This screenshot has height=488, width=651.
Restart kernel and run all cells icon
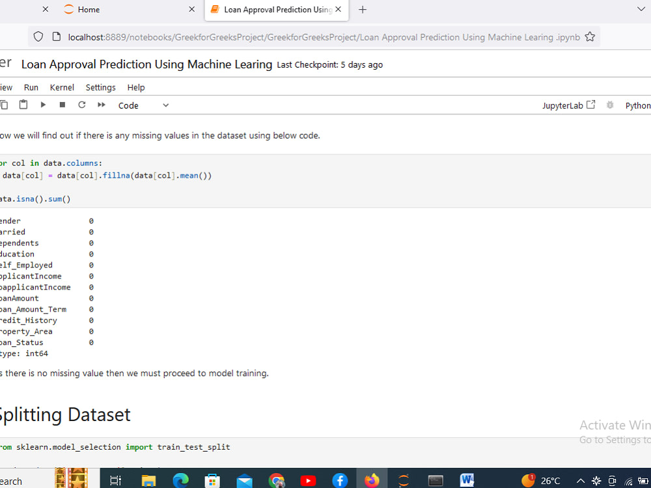tap(102, 105)
